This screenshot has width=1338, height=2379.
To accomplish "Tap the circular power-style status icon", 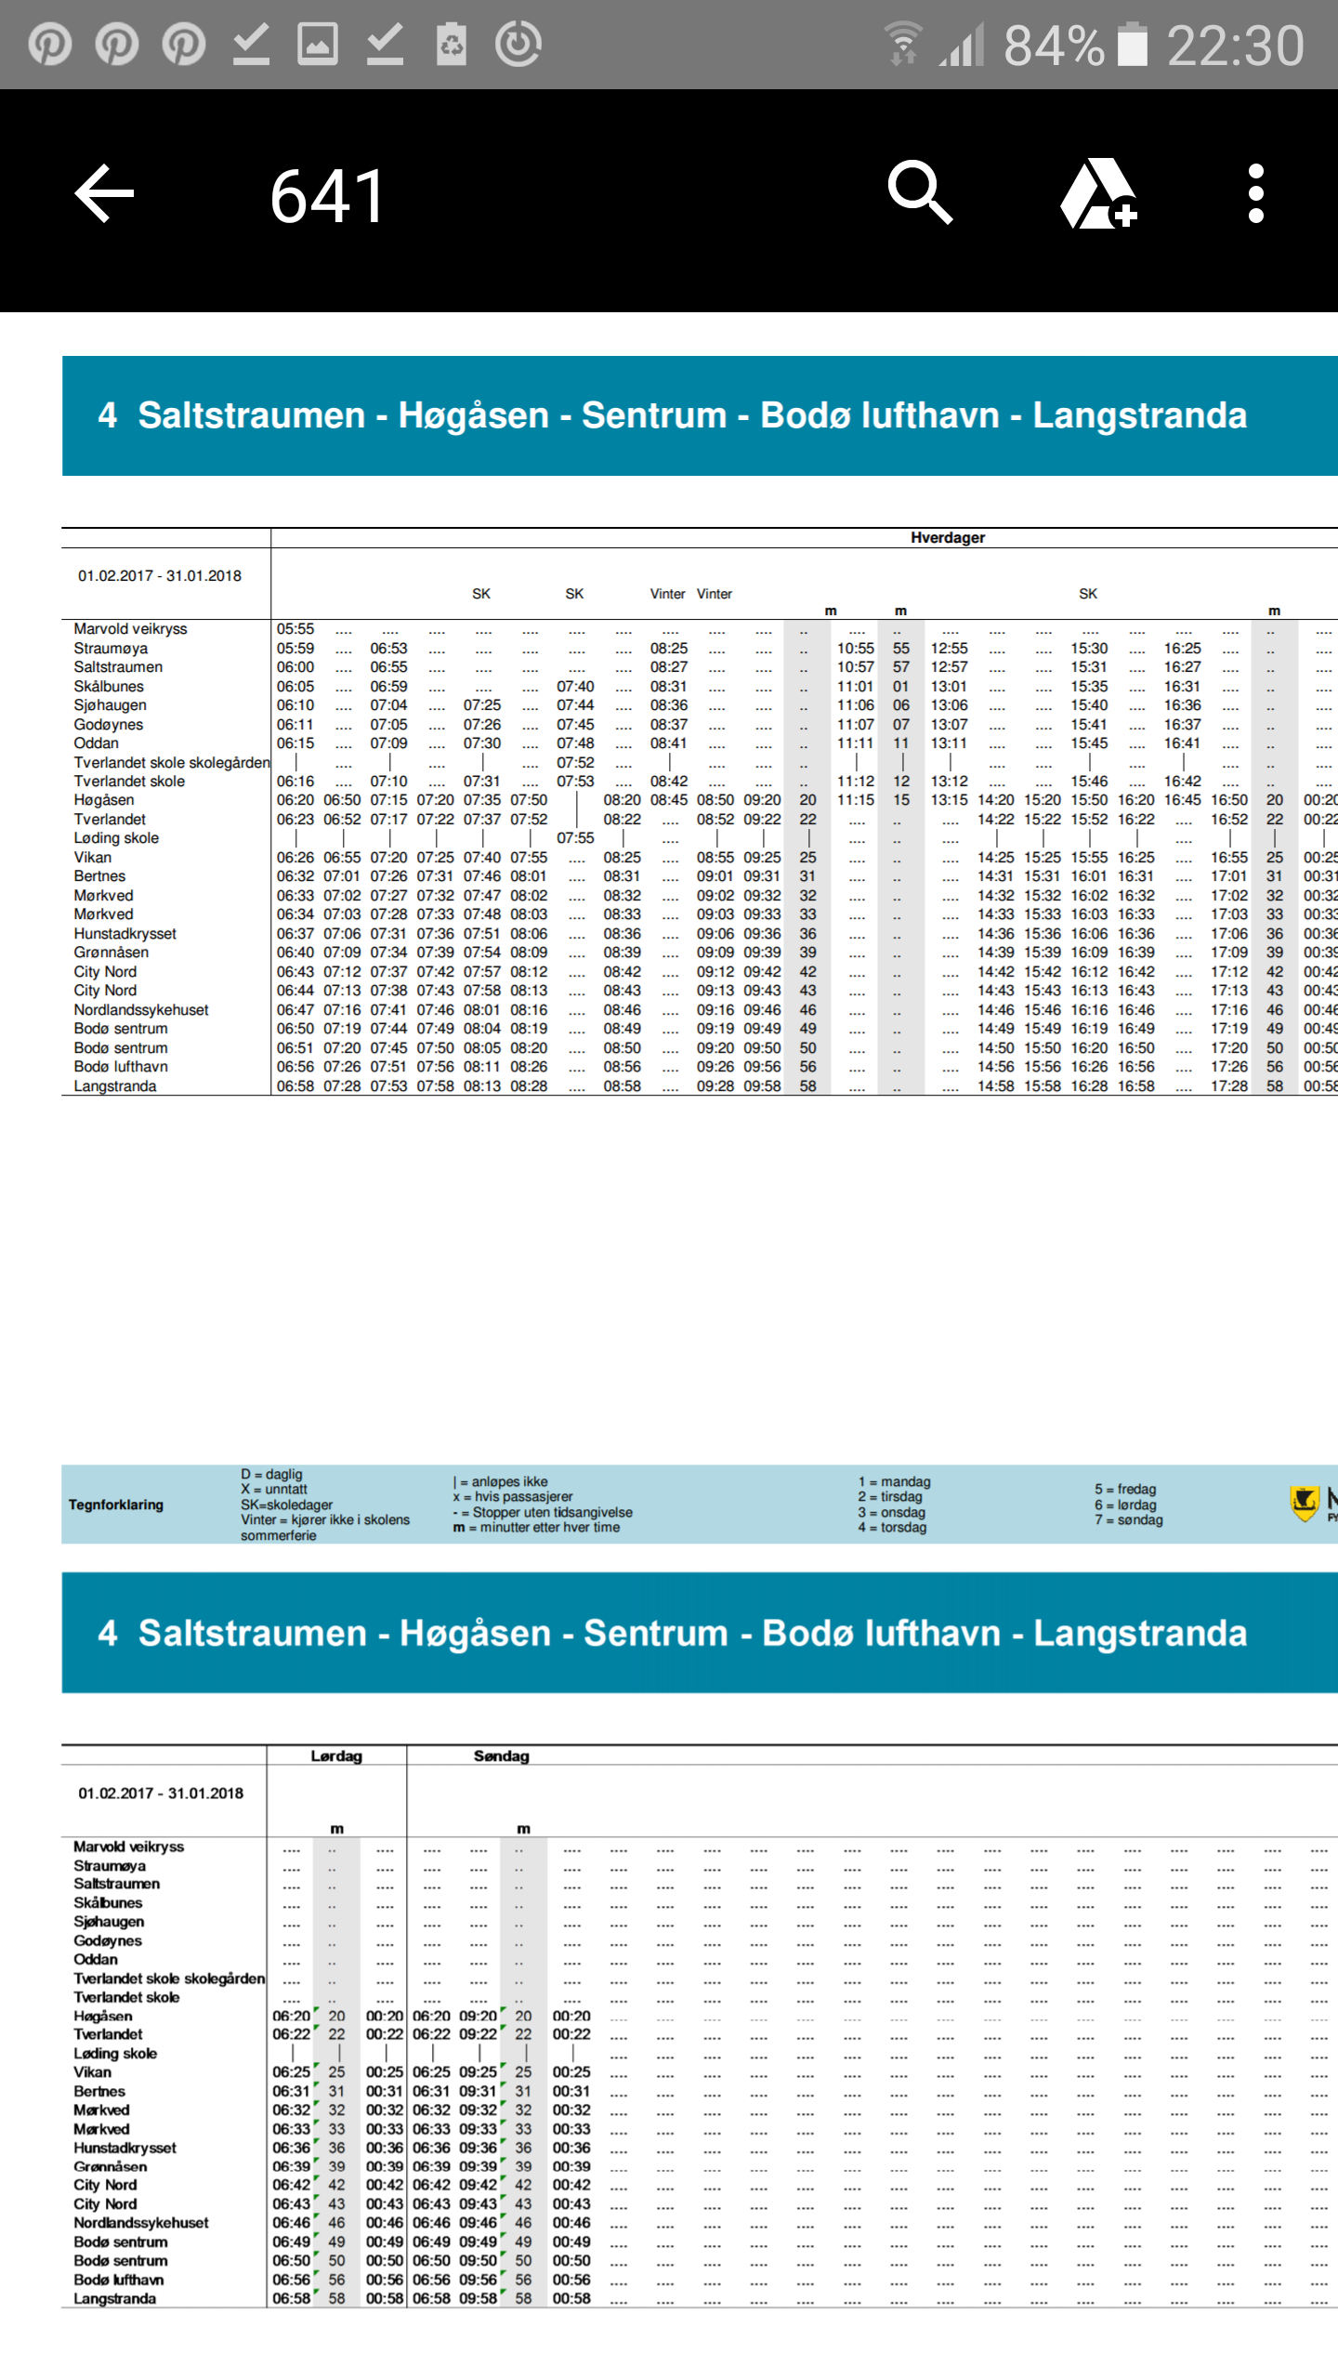I will point(518,44).
